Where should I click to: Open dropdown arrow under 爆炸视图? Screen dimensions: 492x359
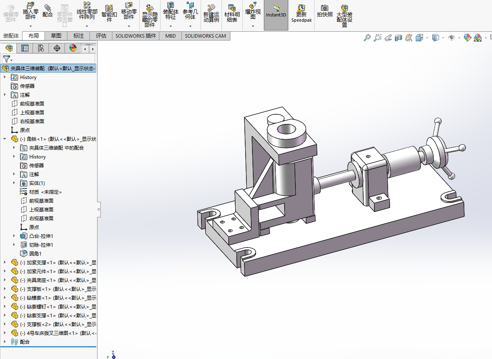(x=253, y=26)
